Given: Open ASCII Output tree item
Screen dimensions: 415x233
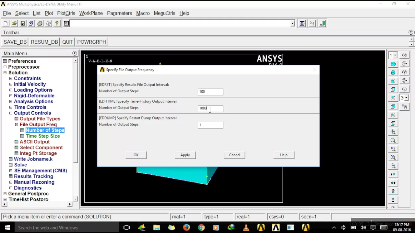Looking at the screenshot, I should (35, 142).
